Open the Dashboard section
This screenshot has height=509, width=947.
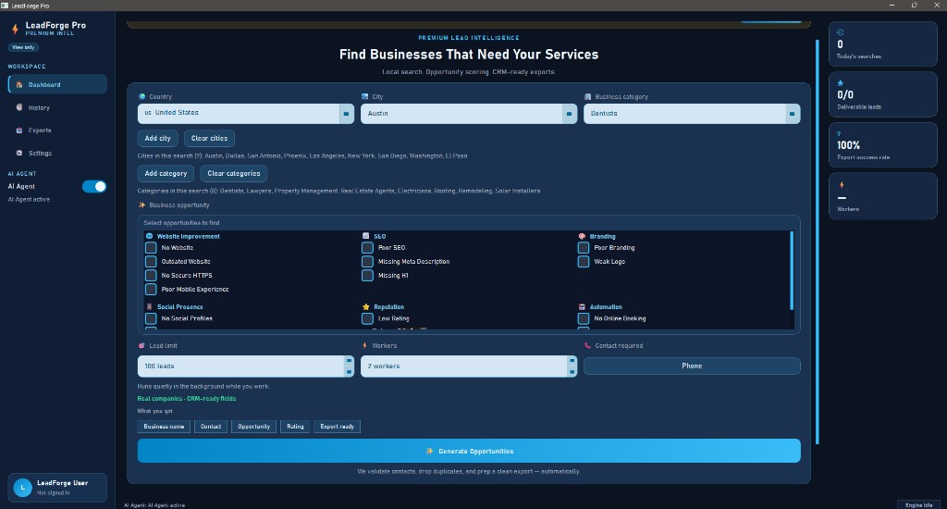tap(57, 84)
